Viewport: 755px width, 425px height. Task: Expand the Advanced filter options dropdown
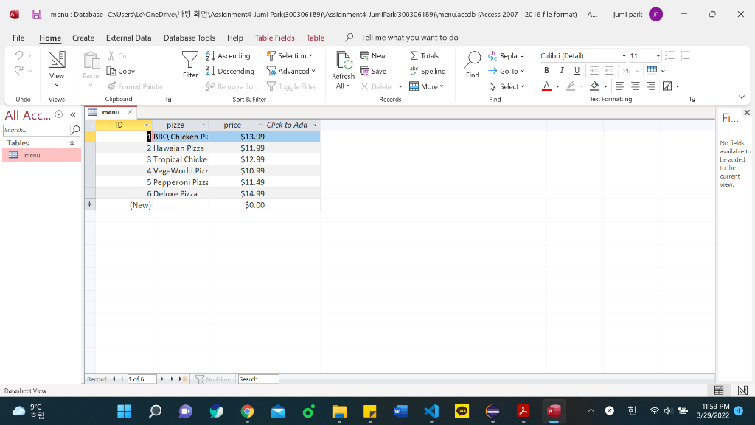pos(291,72)
